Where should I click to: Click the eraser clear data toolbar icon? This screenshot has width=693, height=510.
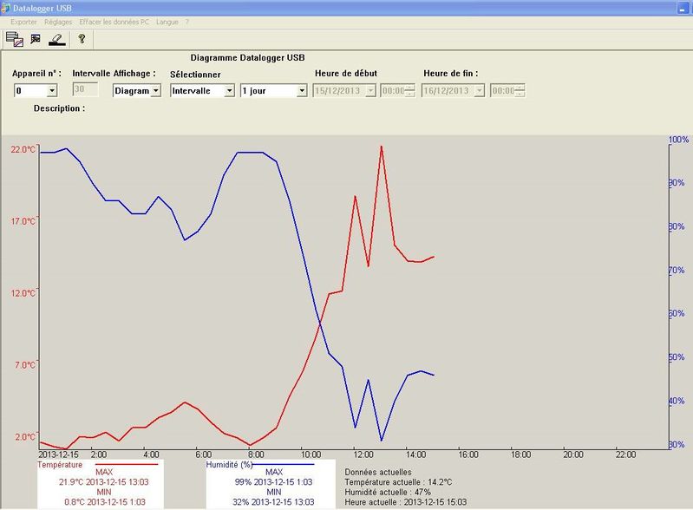pyautogui.click(x=57, y=40)
